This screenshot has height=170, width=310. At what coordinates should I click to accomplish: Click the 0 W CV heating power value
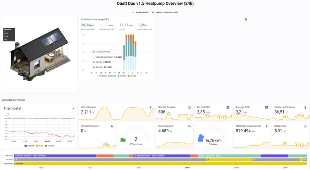coord(84,131)
